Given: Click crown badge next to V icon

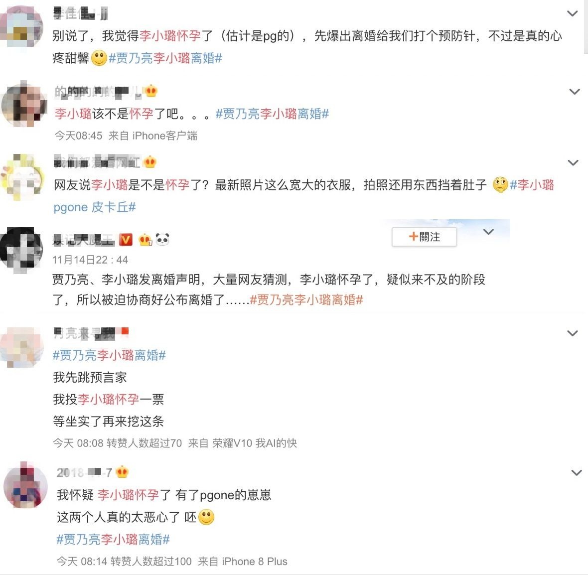Looking at the screenshot, I should (145, 239).
